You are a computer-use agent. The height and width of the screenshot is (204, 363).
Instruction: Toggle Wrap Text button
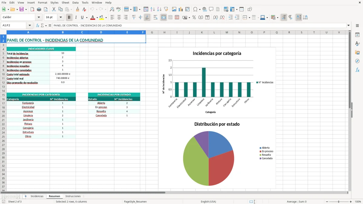pyautogui.click(x=155, y=18)
